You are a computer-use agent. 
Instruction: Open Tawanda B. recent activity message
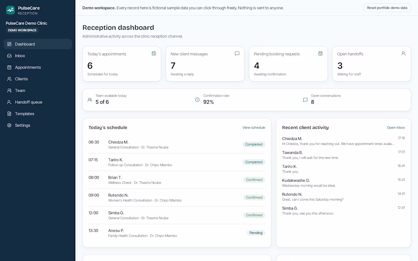(x=344, y=155)
